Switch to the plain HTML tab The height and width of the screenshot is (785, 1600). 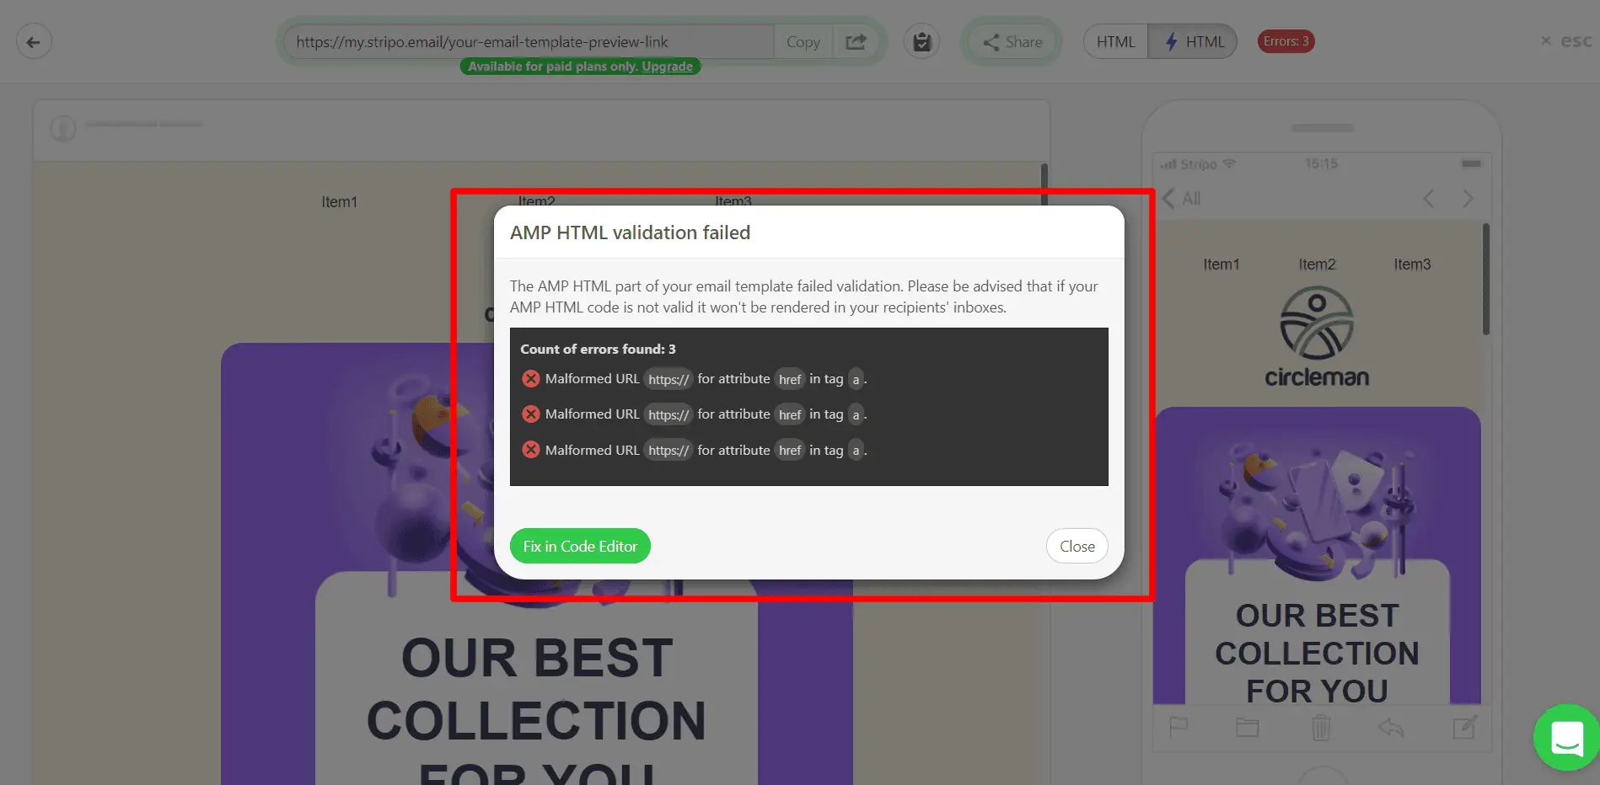[1115, 41]
